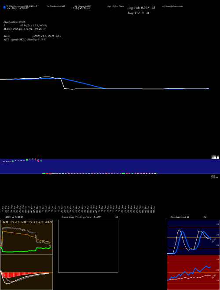Click the empty Intra Day Trading Price box
Screen dimensions: 220x290
click(88, 246)
